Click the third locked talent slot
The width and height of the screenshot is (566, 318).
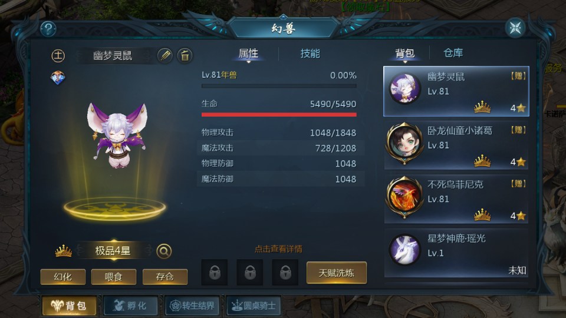285,273
